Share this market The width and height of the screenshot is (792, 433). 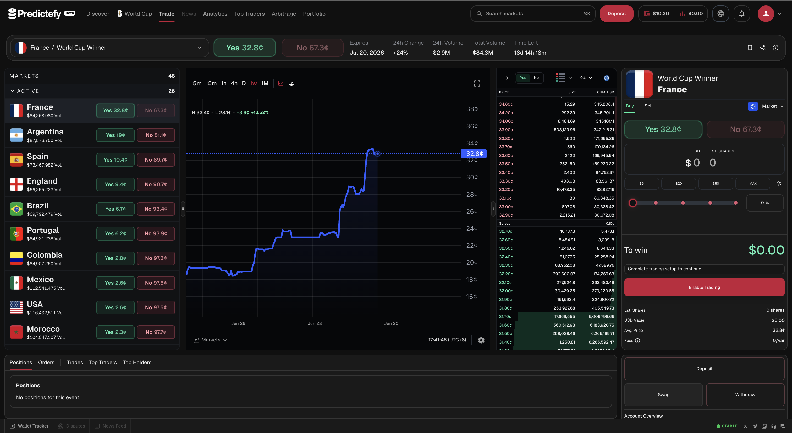pyautogui.click(x=763, y=48)
